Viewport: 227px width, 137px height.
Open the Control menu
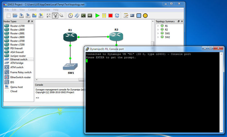(x=32, y=10)
